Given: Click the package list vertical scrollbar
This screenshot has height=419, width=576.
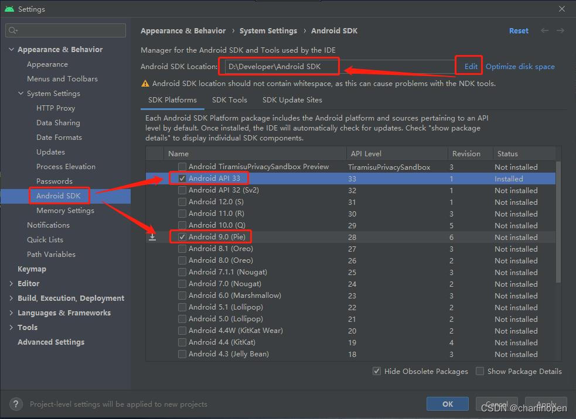Looking at the screenshot, I should [558, 222].
